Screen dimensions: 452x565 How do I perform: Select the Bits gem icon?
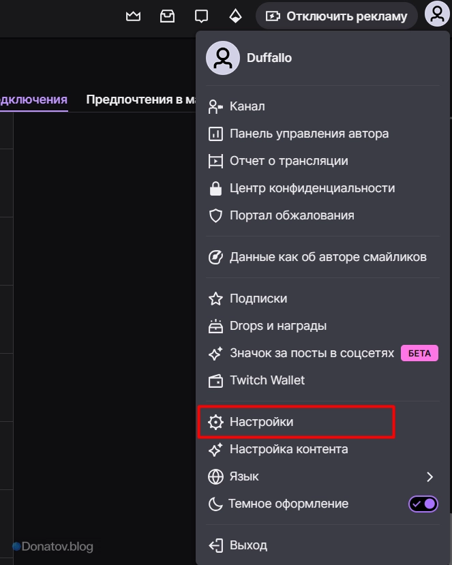click(235, 14)
